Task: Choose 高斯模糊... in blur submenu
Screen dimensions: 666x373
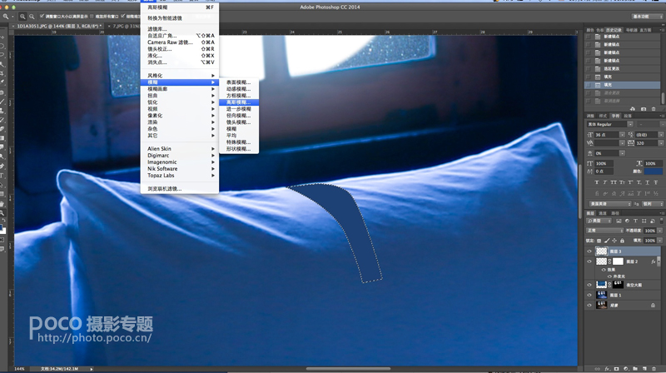Action: coord(239,102)
